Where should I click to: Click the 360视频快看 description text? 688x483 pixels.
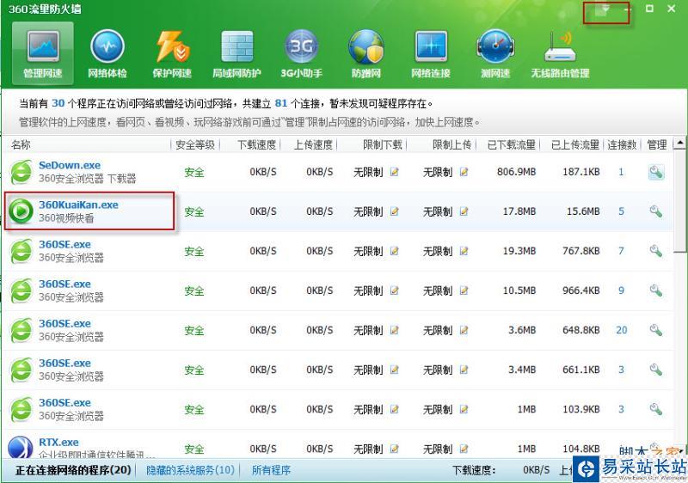click(x=66, y=217)
